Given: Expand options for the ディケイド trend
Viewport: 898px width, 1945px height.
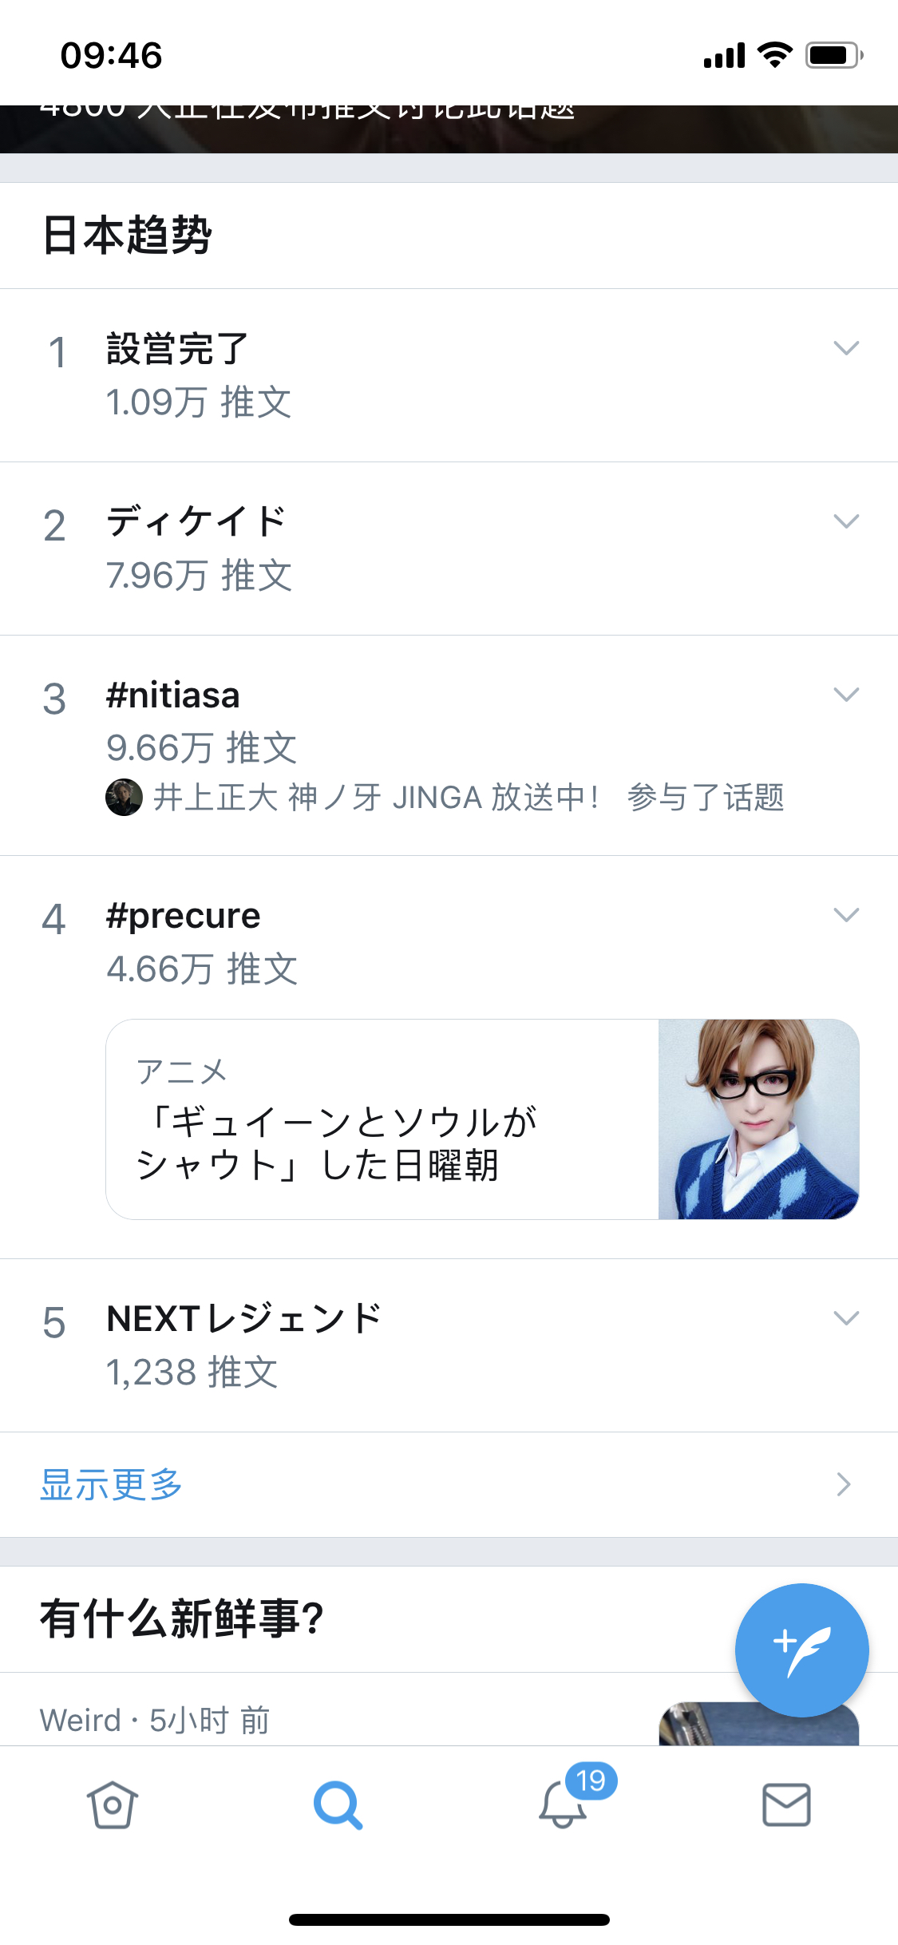Looking at the screenshot, I should click(846, 521).
